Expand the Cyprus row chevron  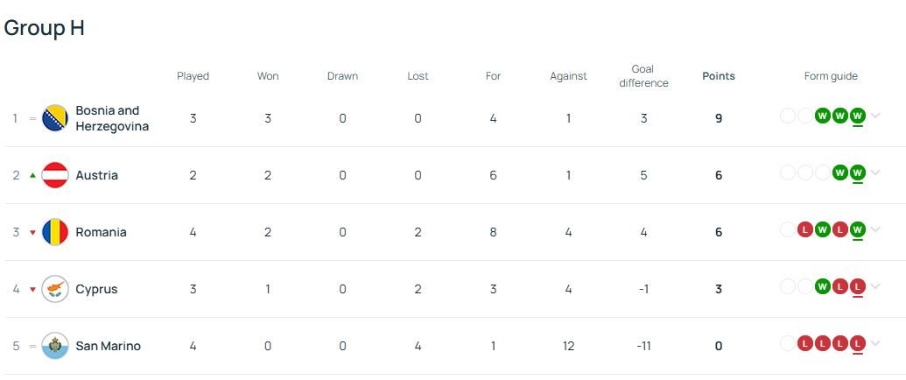876,286
